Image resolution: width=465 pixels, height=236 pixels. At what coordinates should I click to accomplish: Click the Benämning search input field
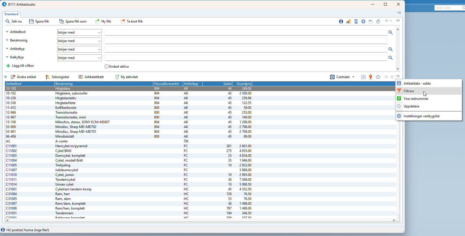click(246, 41)
